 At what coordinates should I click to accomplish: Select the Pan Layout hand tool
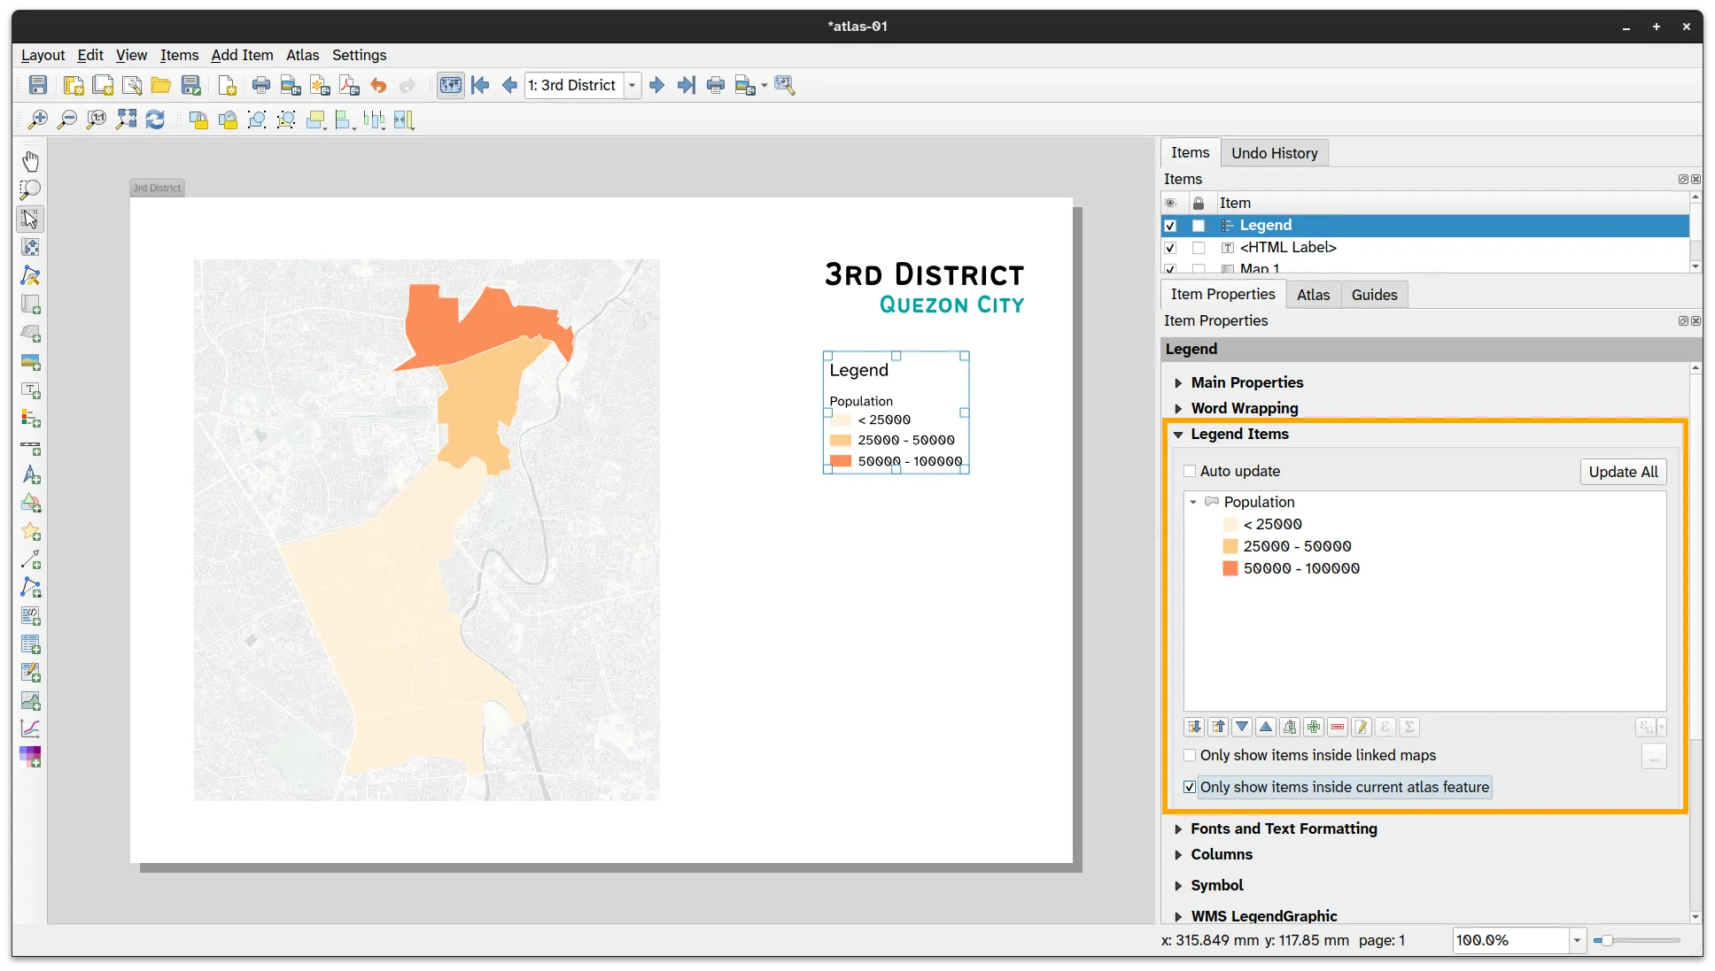tap(30, 161)
